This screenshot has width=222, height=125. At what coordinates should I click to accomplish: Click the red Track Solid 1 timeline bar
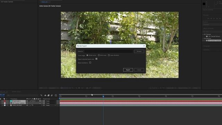coord(141,101)
